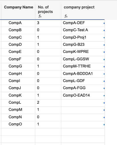
Task: Select the CompA-BDDDA1 project cell
Action: click(83, 74)
